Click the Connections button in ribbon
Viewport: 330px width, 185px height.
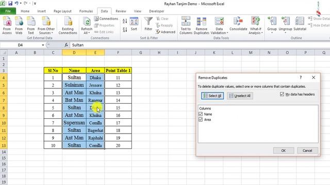[106, 18]
